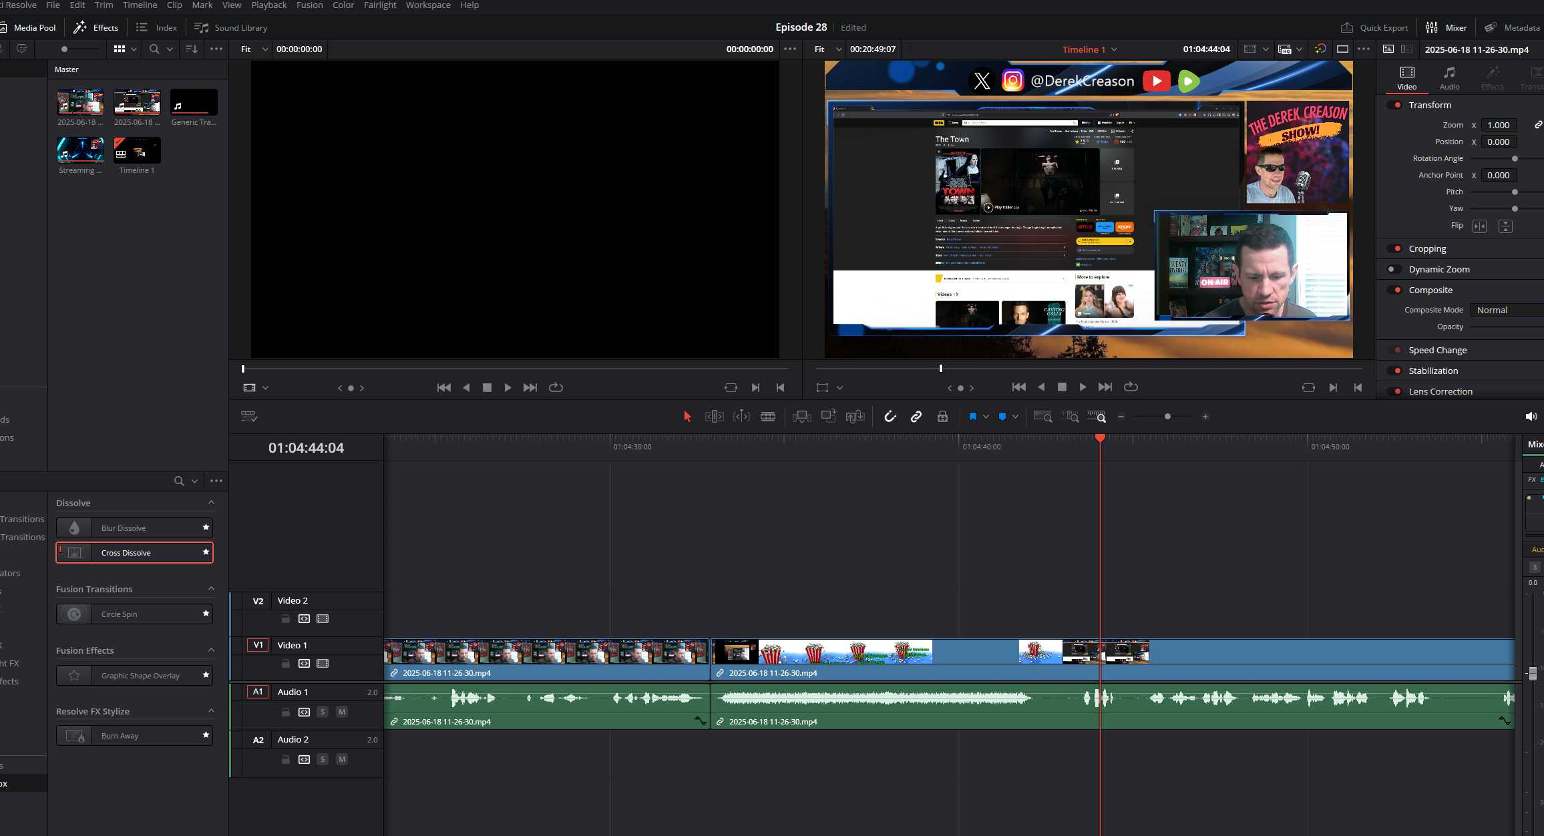
Task: Click Quick Export button
Action: click(x=1374, y=27)
